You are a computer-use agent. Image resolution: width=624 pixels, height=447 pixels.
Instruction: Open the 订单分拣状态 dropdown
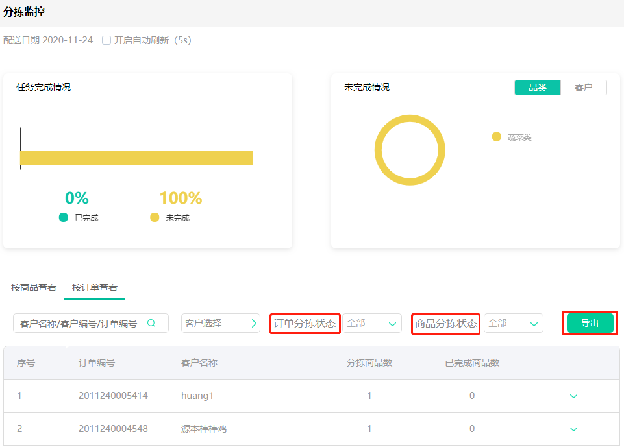pos(371,323)
